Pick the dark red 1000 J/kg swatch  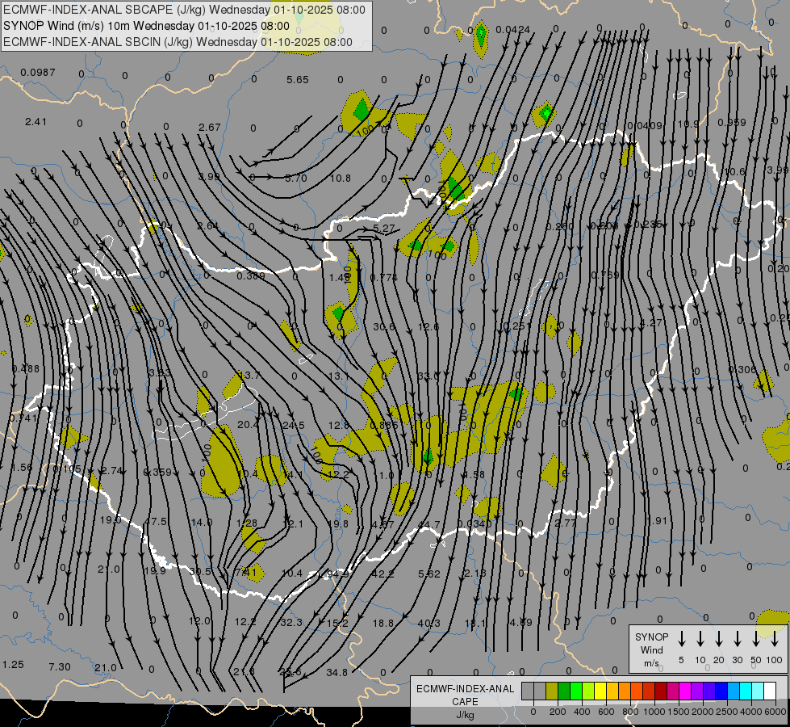click(x=661, y=691)
